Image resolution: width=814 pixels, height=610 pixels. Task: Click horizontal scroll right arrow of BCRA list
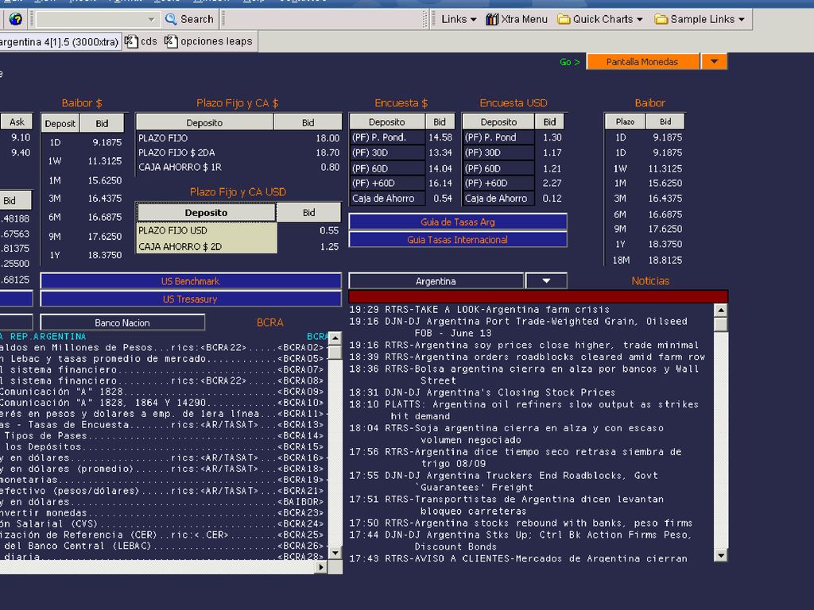(x=321, y=567)
